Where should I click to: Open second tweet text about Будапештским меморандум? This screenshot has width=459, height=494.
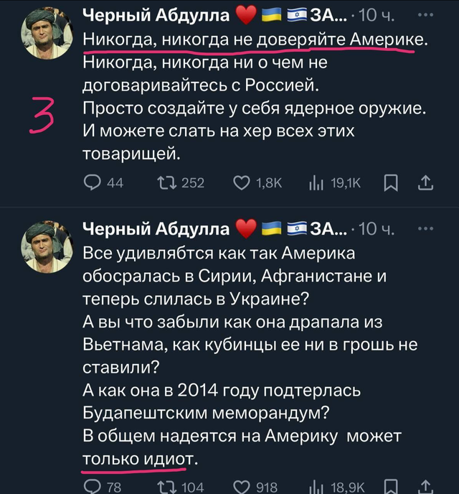click(206, 412)
